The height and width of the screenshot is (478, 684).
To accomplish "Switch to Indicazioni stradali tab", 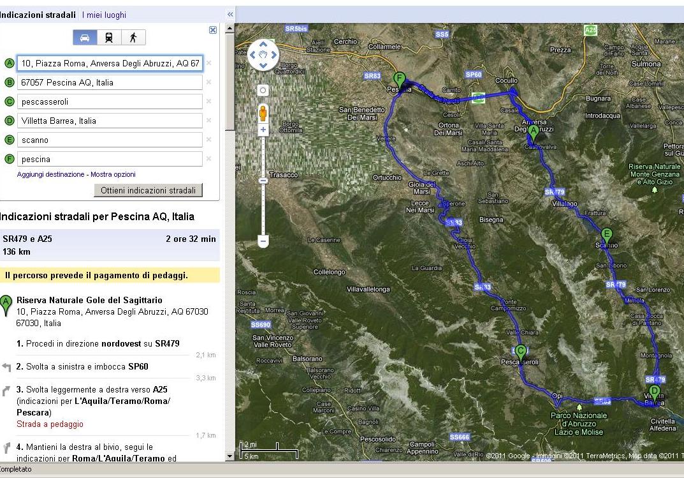I will 38,15.
